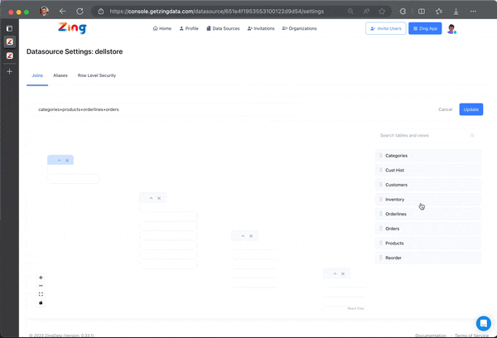Select the Orders table item
This screenshot has width=497, height=338.
tap(428, 229)
